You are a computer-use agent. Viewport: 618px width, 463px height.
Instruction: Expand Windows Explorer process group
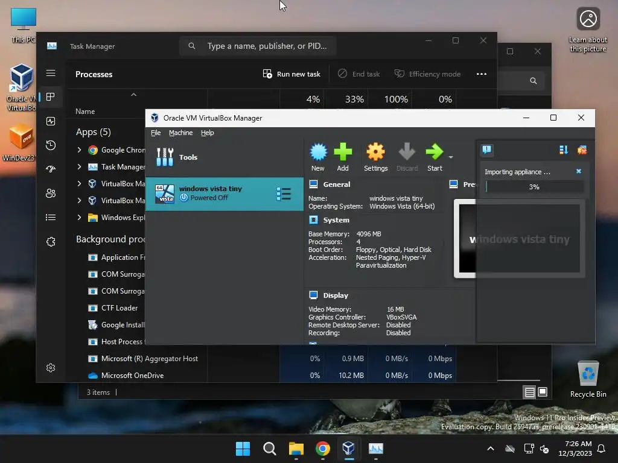pyautogui.click(x=79, y=217)
